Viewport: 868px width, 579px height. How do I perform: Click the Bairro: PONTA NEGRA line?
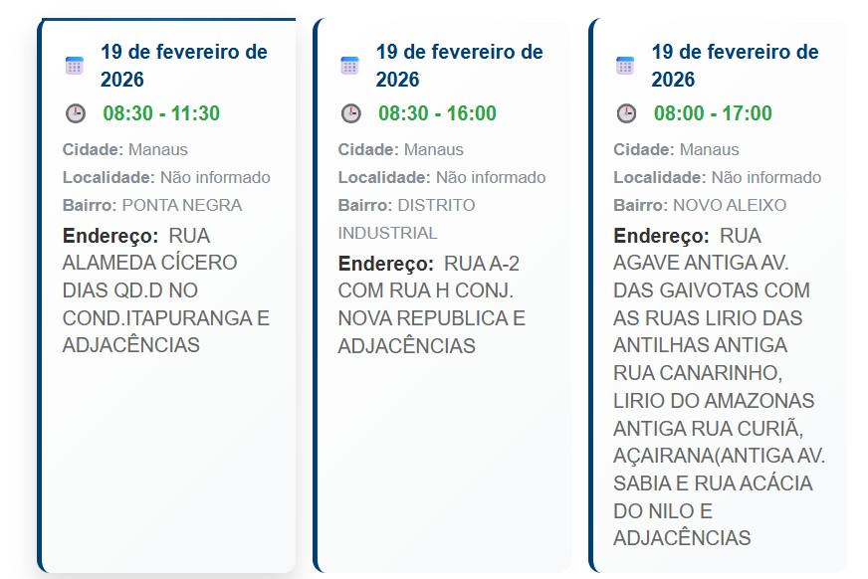(152, 206)
